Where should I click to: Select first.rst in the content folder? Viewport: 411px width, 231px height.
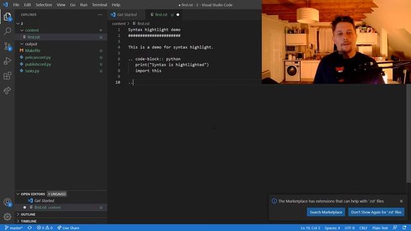click(61, 37)
